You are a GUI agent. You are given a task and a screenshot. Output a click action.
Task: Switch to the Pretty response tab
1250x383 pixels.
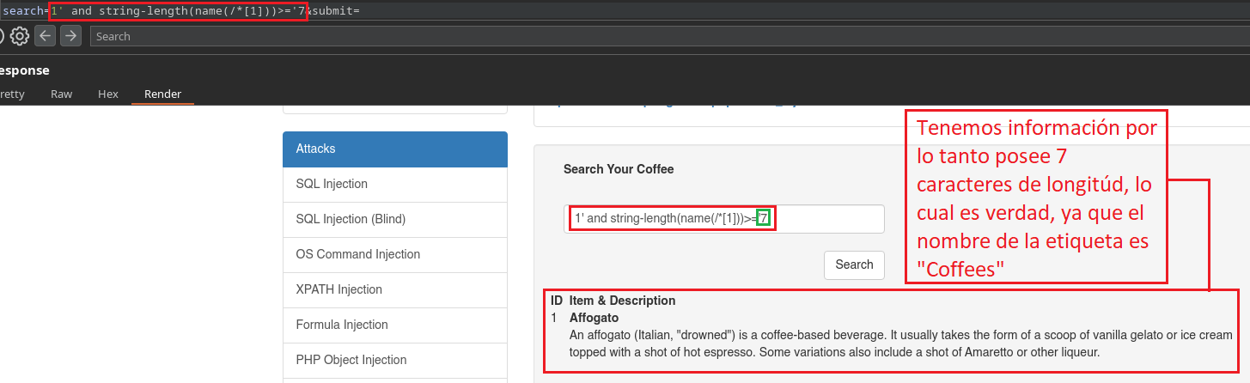(10, 94)
